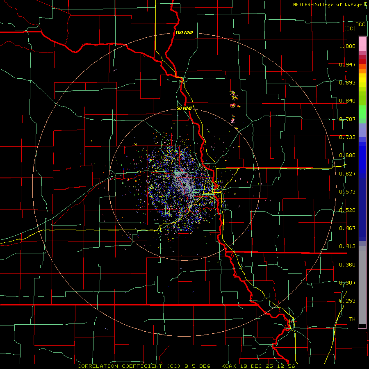The height and width of the screenshot is (369, 369).
Task: Click the 0.947 scale value
Action: [347, 64]
